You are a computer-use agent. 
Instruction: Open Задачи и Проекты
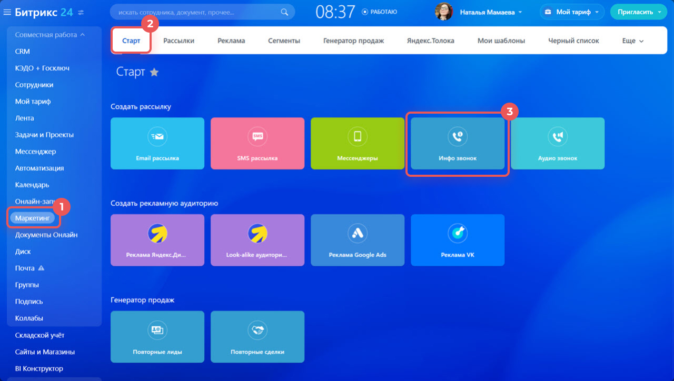tap(44, 135)
